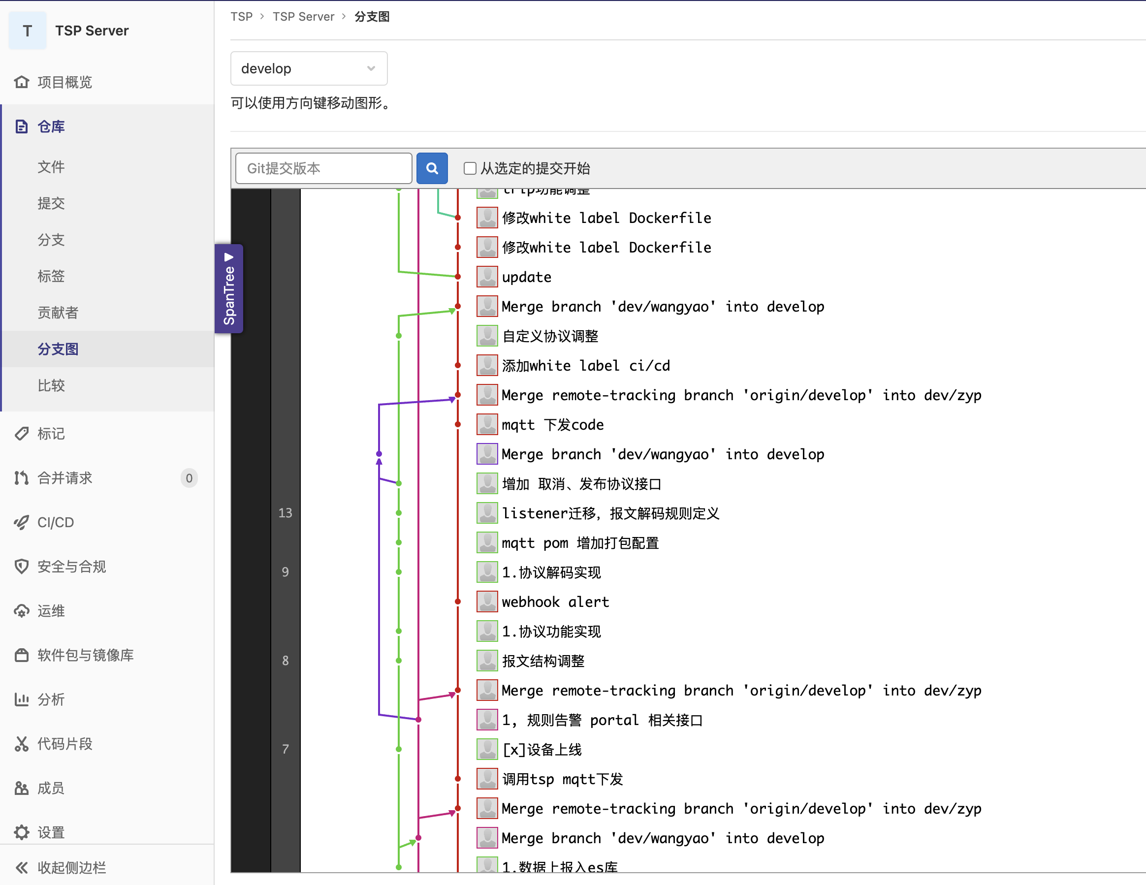
Task: Expand the SpanTree side panel tab
Action: (229, 288)
